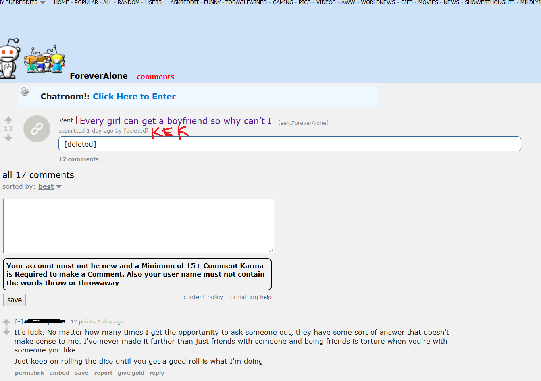Open the My Subreddits dropdown
This screenshot has height=381, width=541.
tap(23, 2)
